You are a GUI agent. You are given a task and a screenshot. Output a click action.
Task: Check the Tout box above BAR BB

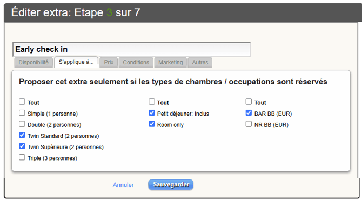pos(249,102)
